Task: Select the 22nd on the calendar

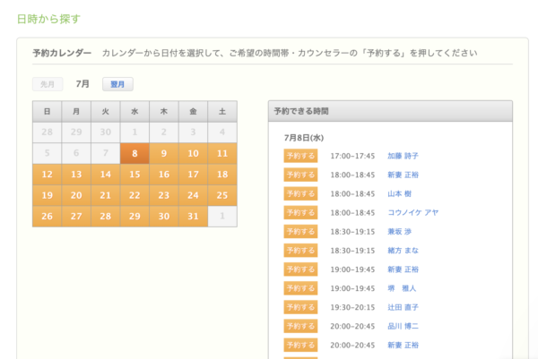Action: point(134,195)
